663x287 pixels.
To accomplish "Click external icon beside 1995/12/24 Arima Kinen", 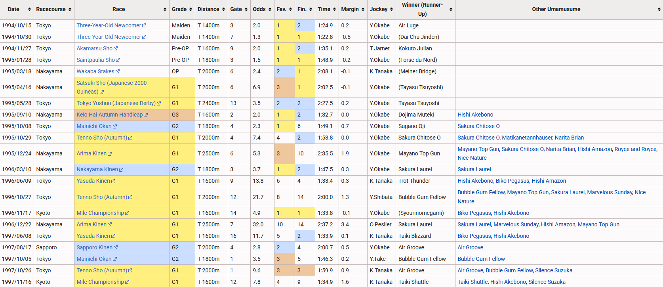I will [x=110, y=154].
